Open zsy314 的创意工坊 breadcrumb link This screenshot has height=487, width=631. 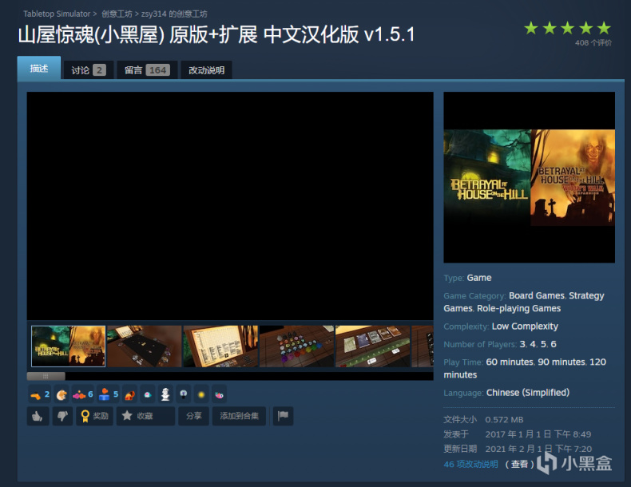click(x=174, y=14)
